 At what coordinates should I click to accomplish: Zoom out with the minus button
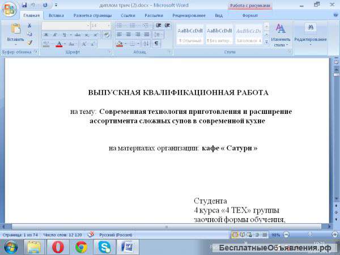point(286,235)
